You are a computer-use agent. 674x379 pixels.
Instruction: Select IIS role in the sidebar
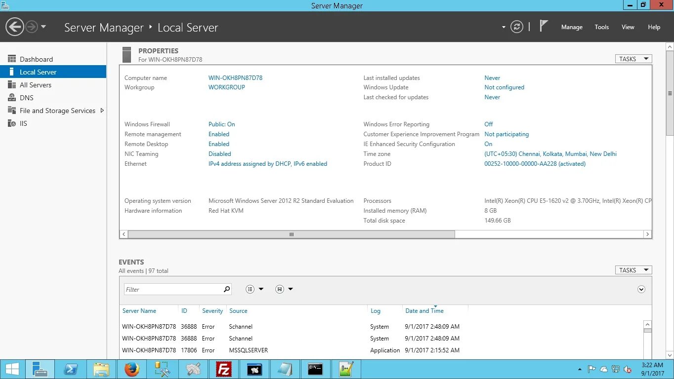[x=53, y=123]
